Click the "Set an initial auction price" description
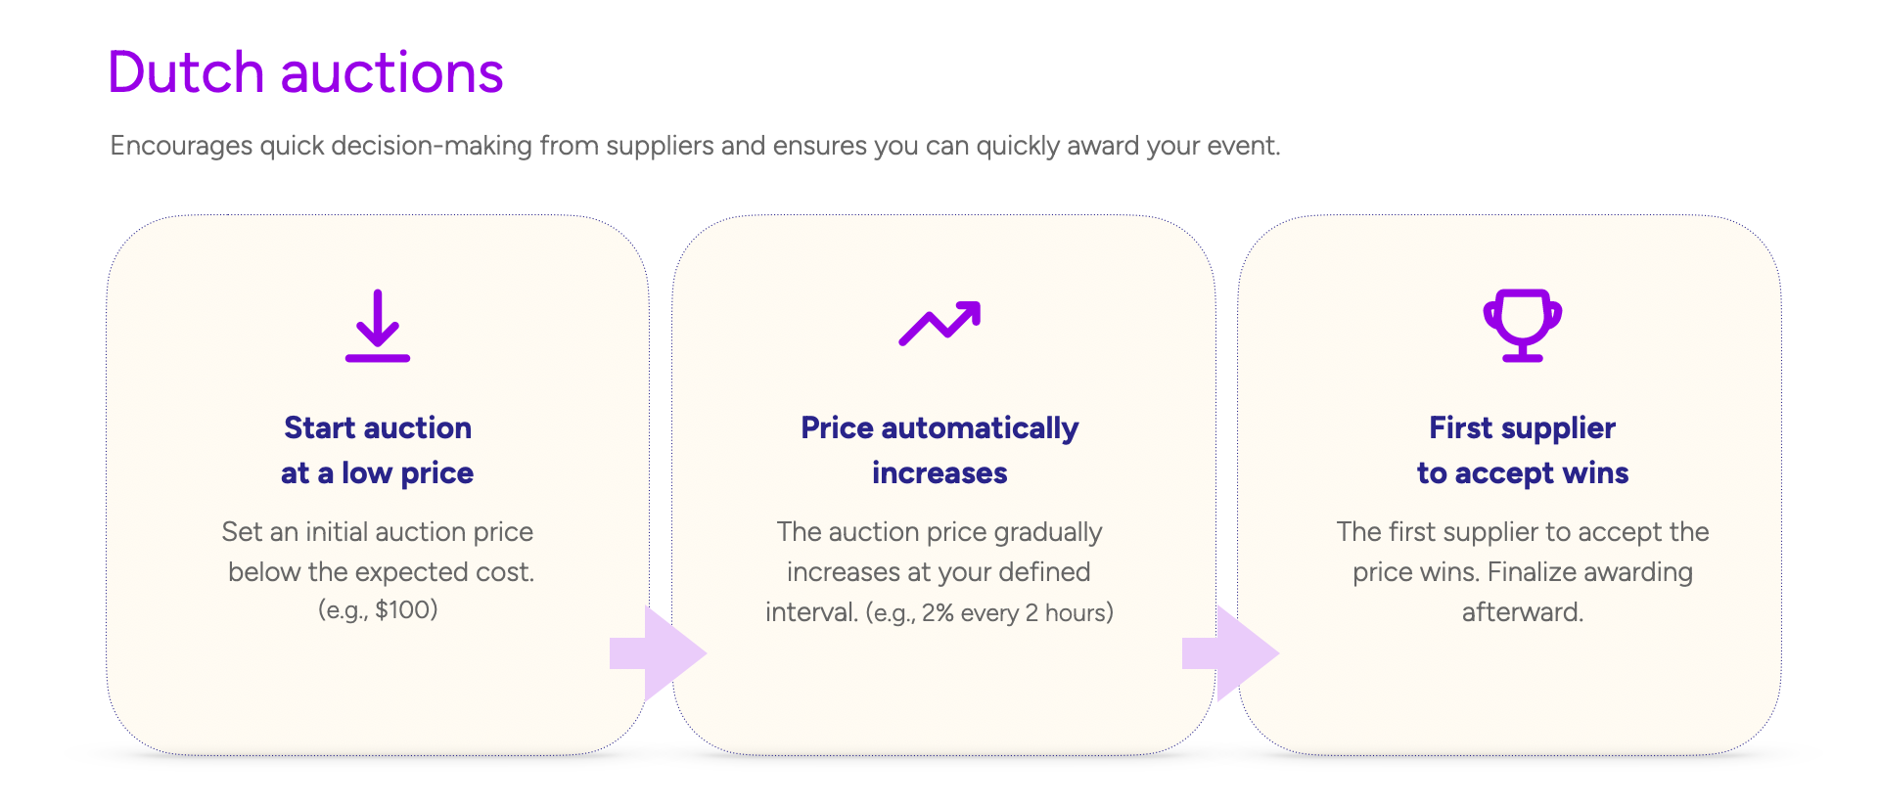1879x806 pixels. [x=378, y=531]
